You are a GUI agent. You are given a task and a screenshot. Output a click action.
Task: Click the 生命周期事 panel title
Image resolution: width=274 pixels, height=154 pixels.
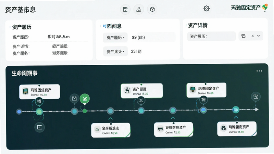click(24, 73)
